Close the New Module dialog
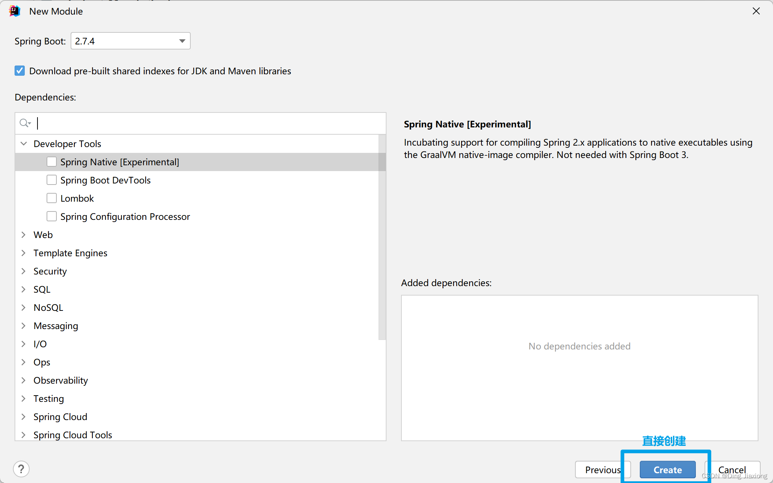 click(x=756, y=11)
